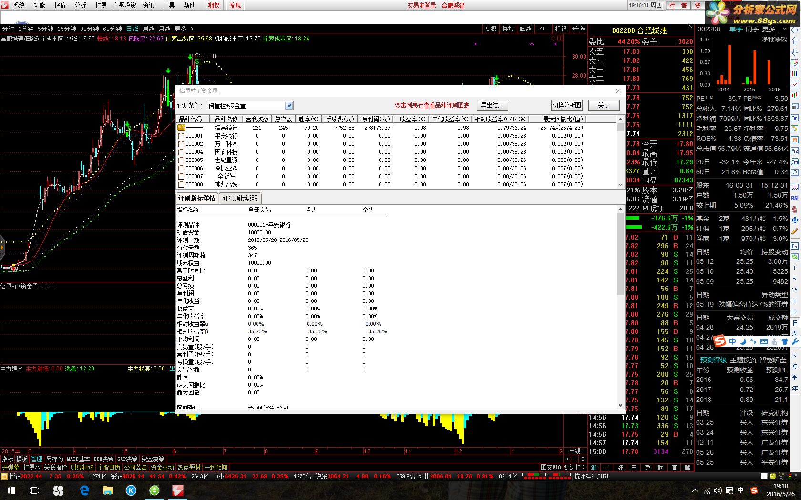Check the 000008 神州高铁 row checkbox

(x=181, y=184)
